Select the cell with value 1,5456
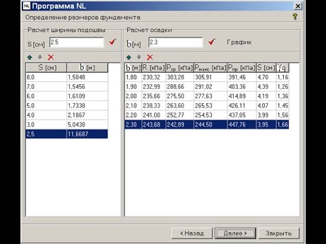The width and height of the screenshot is (326, 244). click(x=88, y=87)
